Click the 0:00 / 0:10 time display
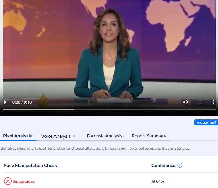The height and width of the screenshot is (188, 218). coord(22,102)
